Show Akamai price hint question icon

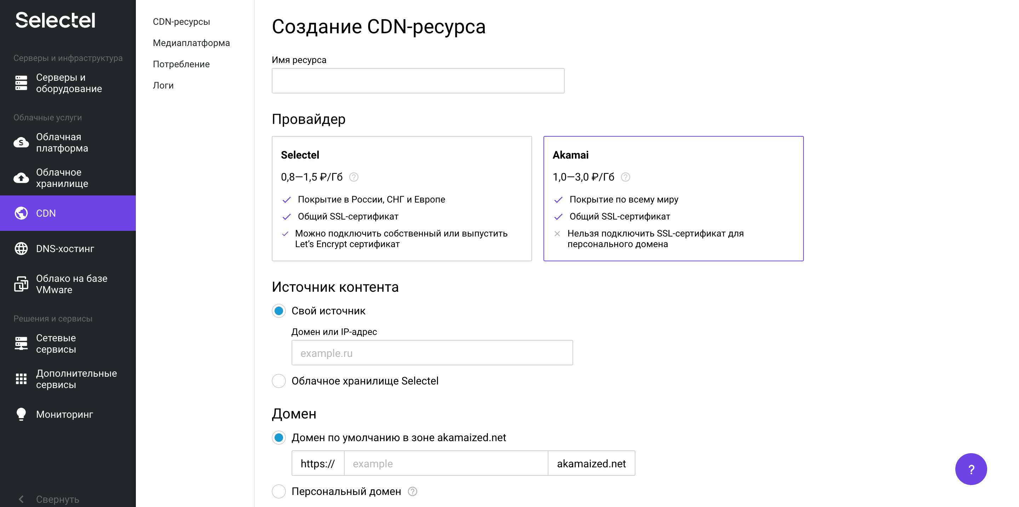[x=625, y=177]
